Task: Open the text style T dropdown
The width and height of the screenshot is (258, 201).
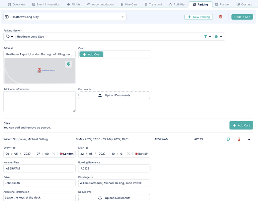Action: click(207, 37)
